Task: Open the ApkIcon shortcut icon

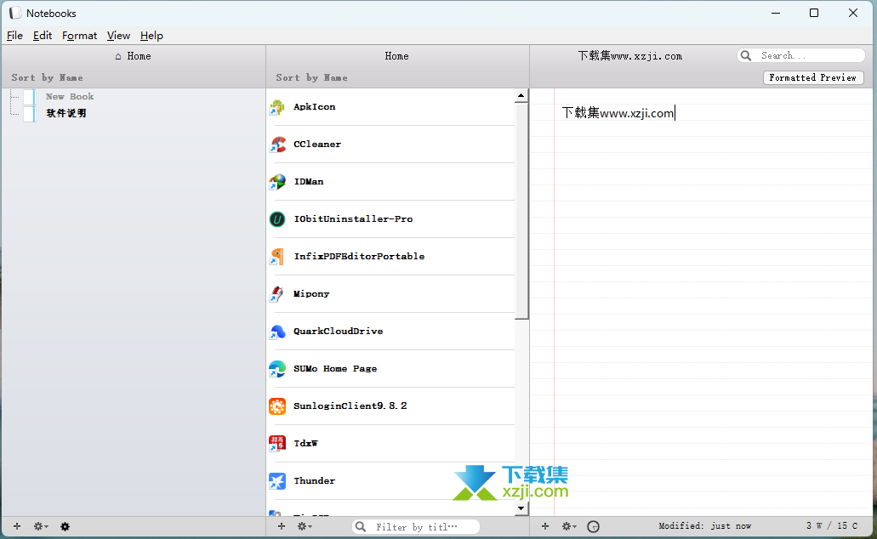Action: coord(276,107)
